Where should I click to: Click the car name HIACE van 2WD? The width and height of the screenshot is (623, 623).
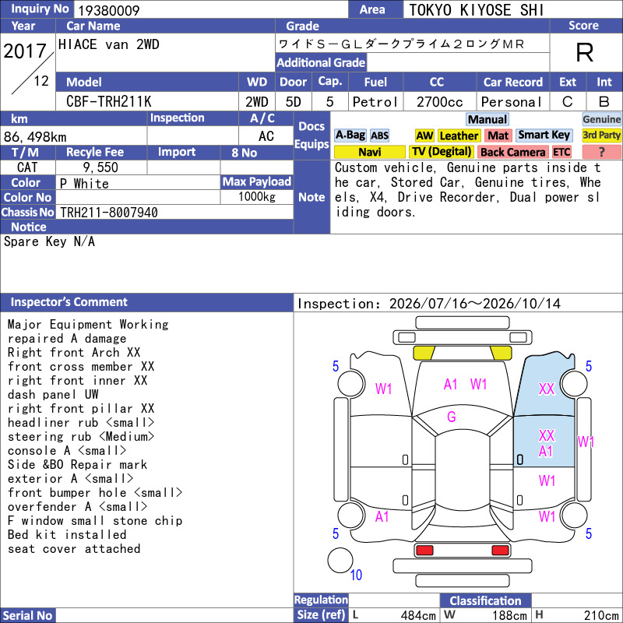pyautogui.click(x=108, y=44)
